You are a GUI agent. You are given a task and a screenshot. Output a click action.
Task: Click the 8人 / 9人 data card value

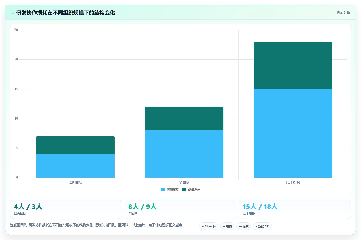(143, 207)
